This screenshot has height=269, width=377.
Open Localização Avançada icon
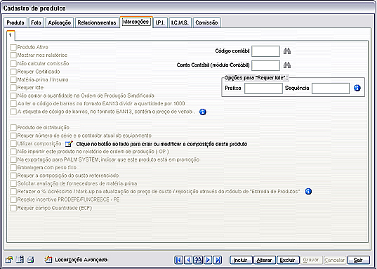(x=48, y=260)
